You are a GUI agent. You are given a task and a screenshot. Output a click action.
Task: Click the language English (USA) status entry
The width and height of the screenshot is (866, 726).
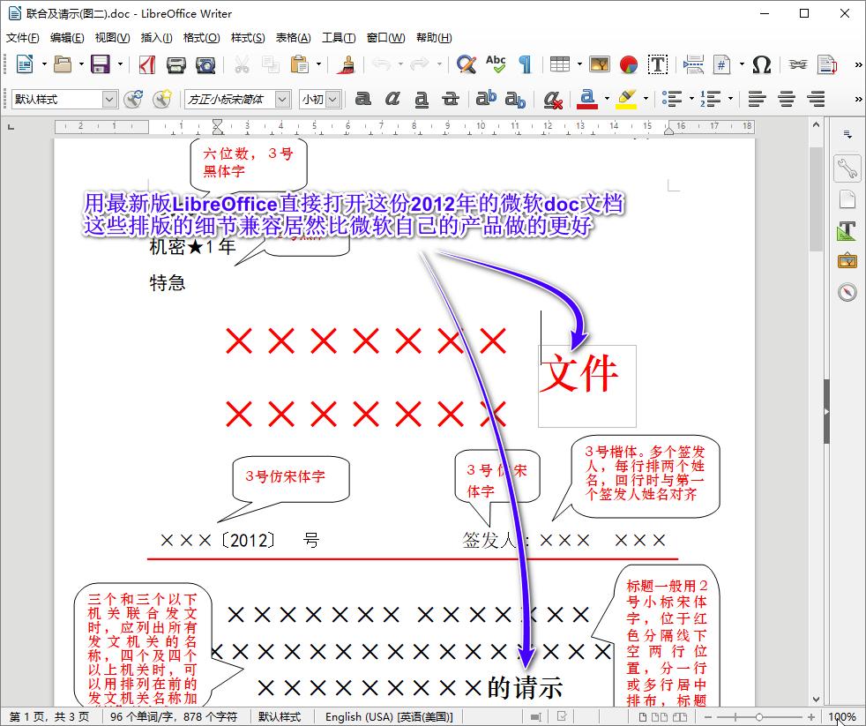pyautogui.click(x=390, y=716)
